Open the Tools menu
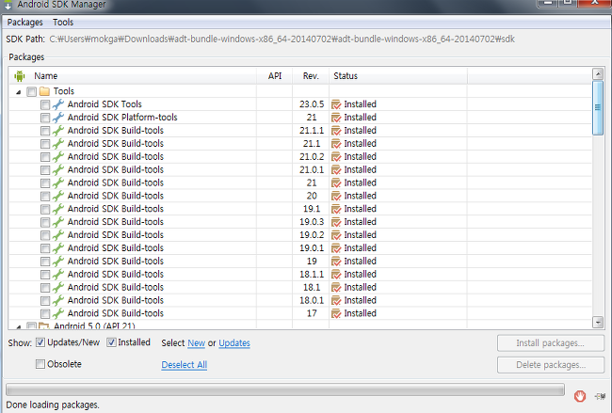612x413 pixels. coord(63,23)
